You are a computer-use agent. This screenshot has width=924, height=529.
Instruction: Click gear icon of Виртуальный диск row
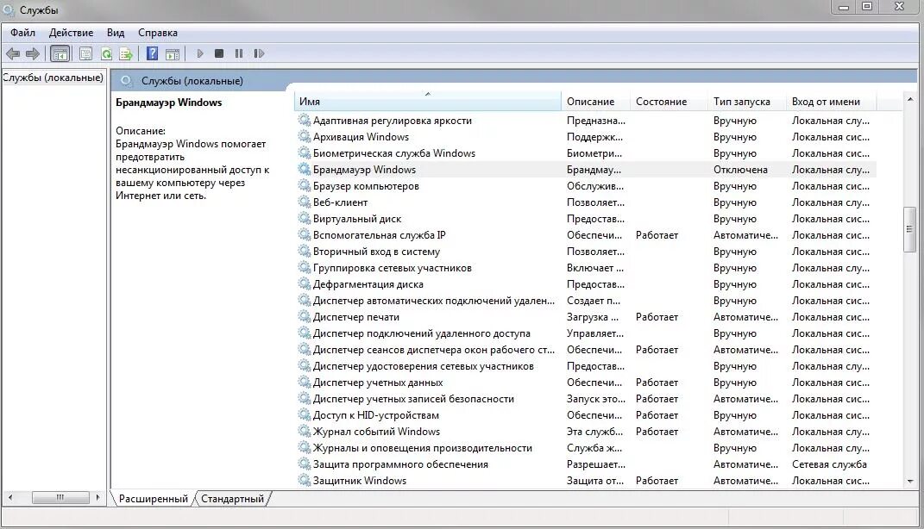click(304, 218)
